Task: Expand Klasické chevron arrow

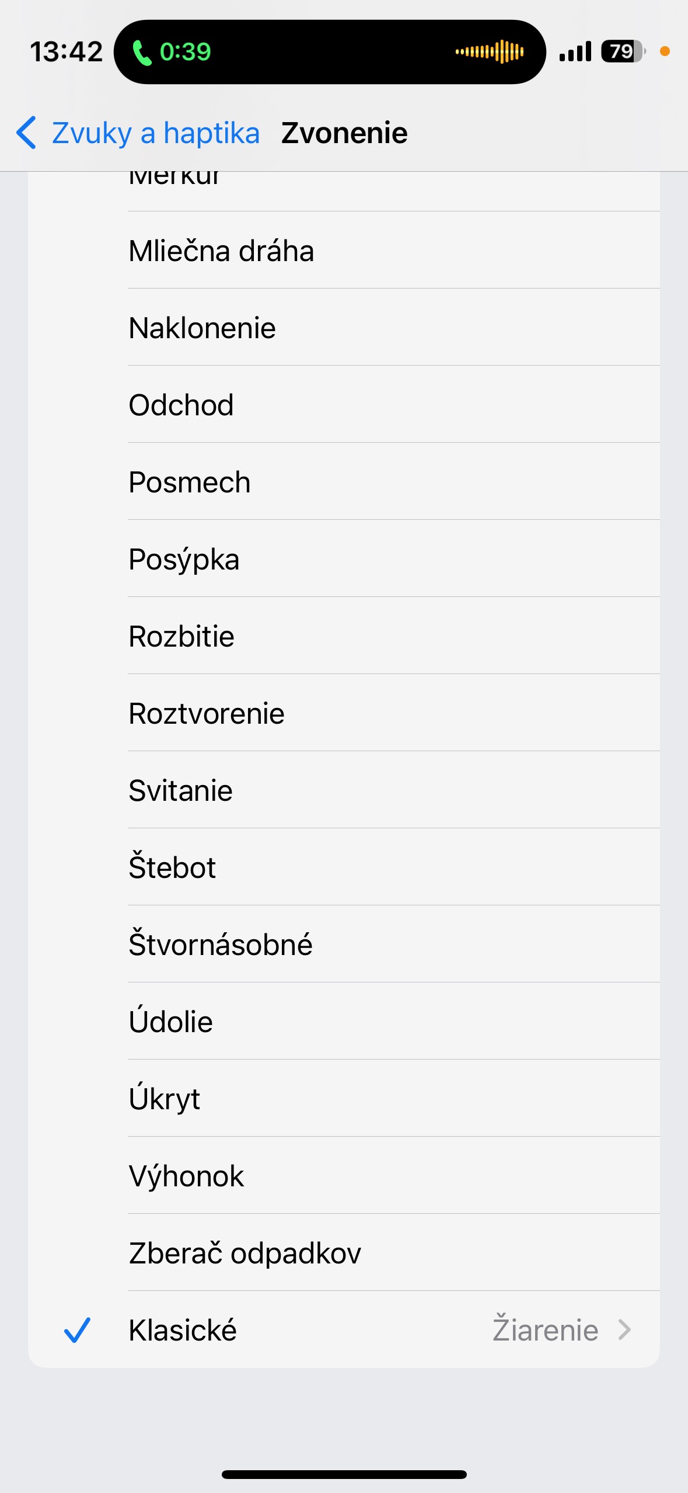Action: [625, 1330]
